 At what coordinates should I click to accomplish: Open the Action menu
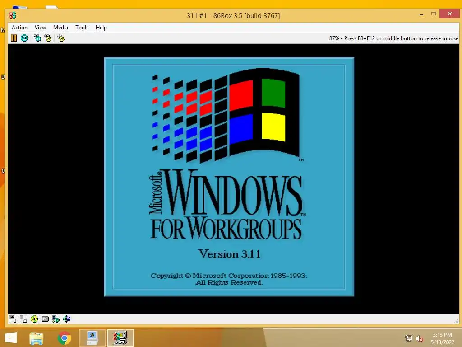(19, 28)
